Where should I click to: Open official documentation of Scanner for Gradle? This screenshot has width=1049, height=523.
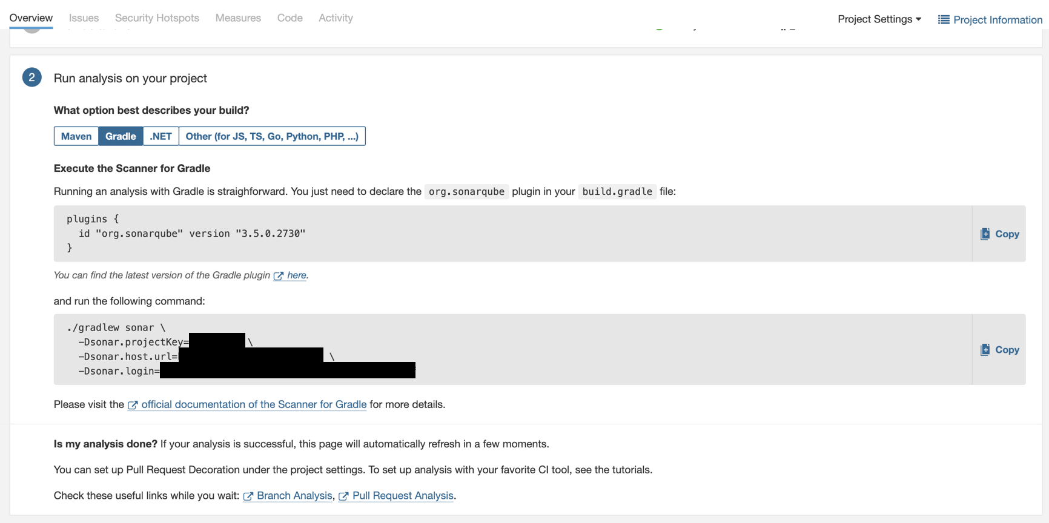point(254,404)
